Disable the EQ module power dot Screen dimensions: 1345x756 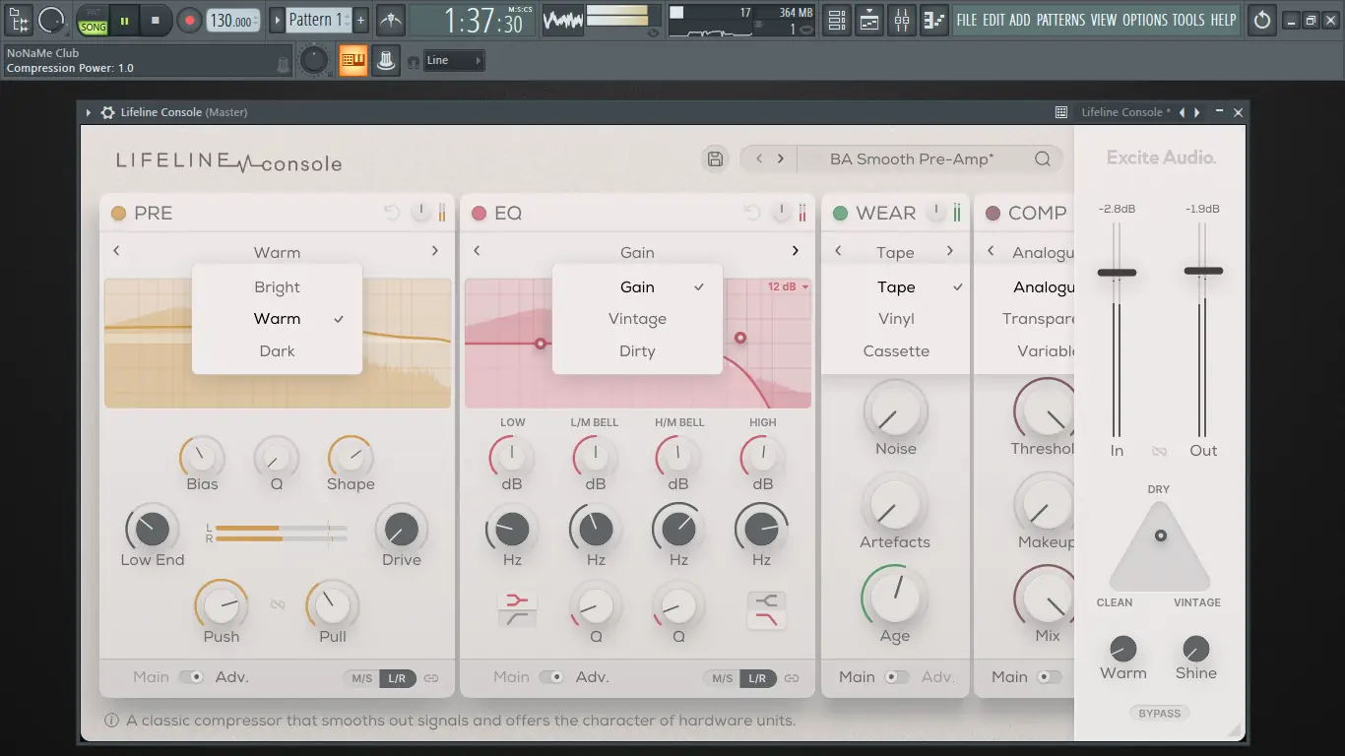pyautogui.click(x=480, y=214)
